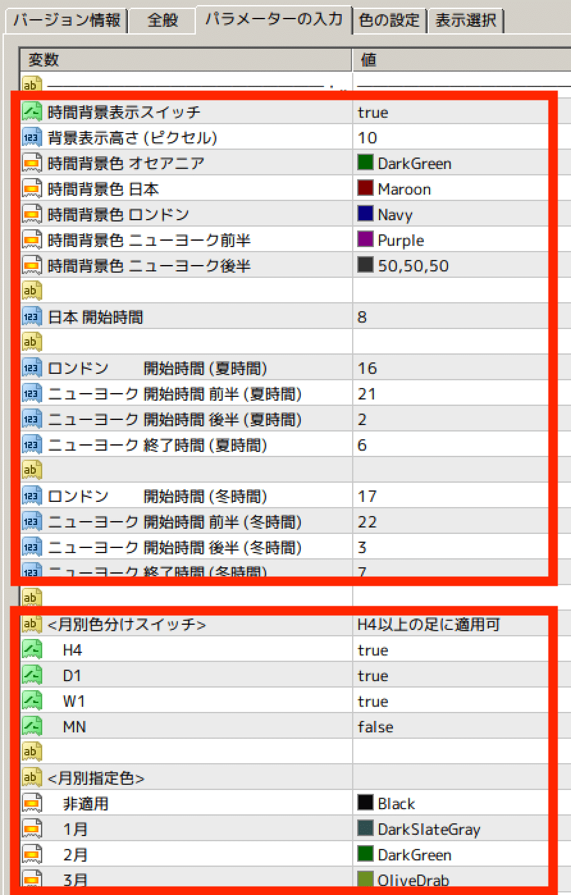Open the 色の設定 tab
The width and height of the screenshot is (571, 895).
pyautogui.click(x=389, y=20)
